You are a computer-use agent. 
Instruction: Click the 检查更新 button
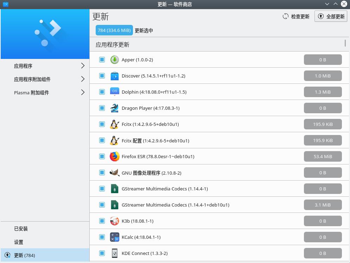296,16
